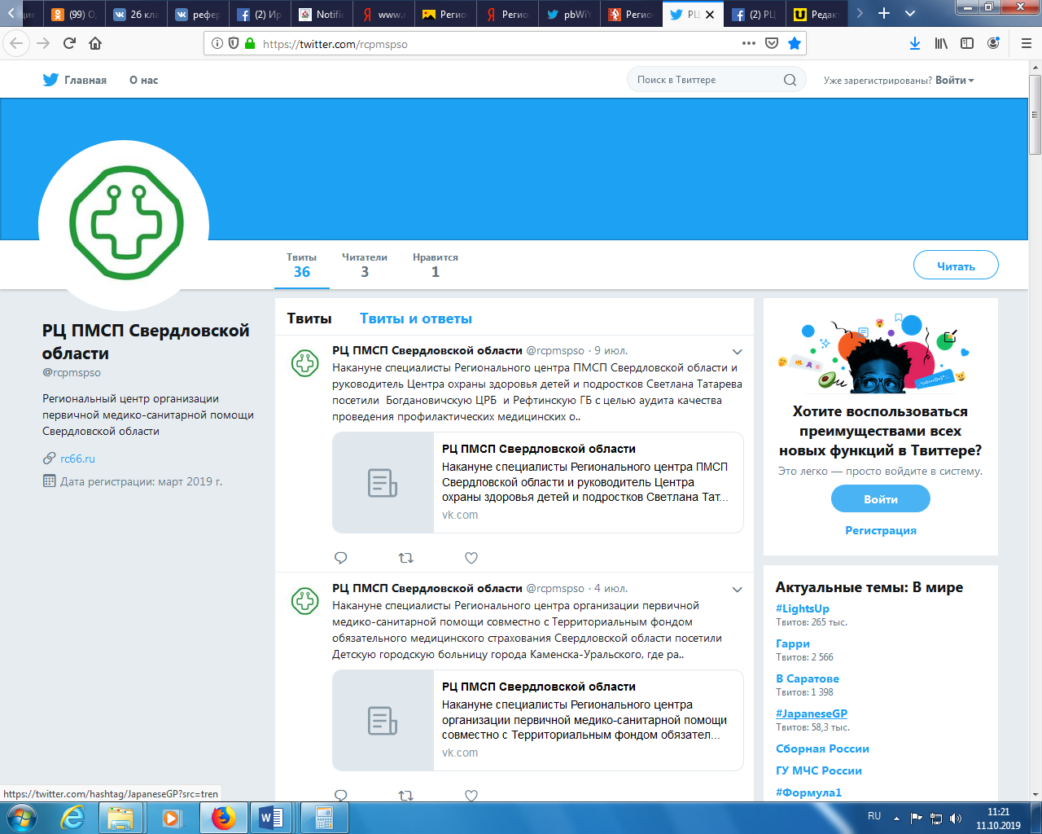Click the large green profile avatar
Viewport: 1042px width, 834px height.
coord(124,225)
